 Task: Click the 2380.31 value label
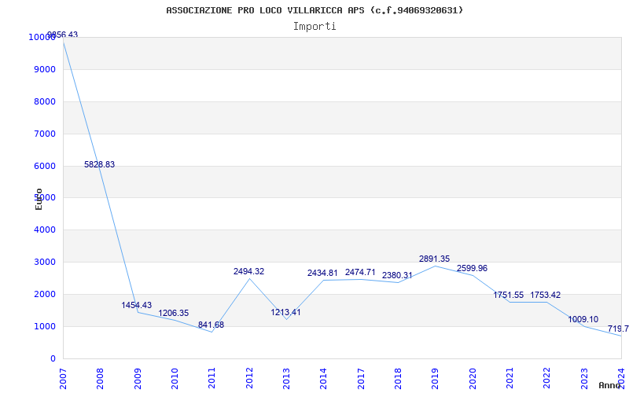[x=397, y=275]
